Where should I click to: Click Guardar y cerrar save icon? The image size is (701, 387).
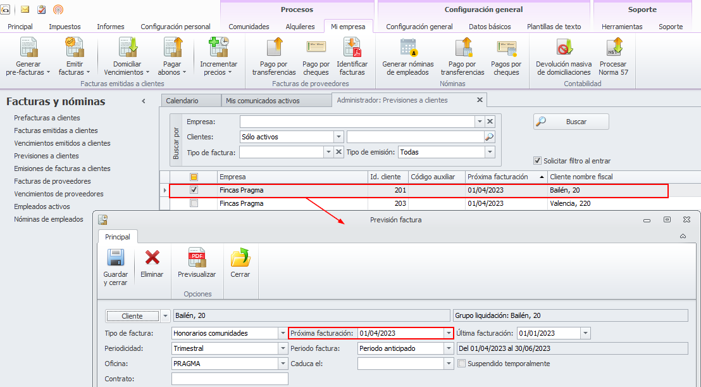pos(115,258)
